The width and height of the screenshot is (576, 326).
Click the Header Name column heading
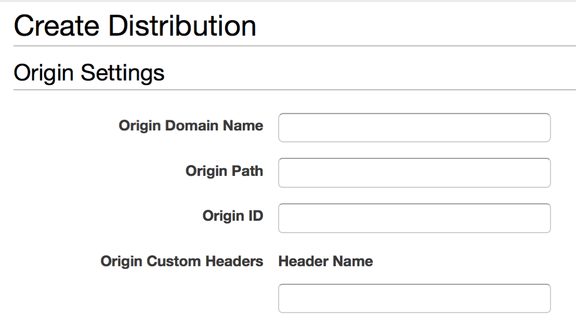(x=325, y=262)
